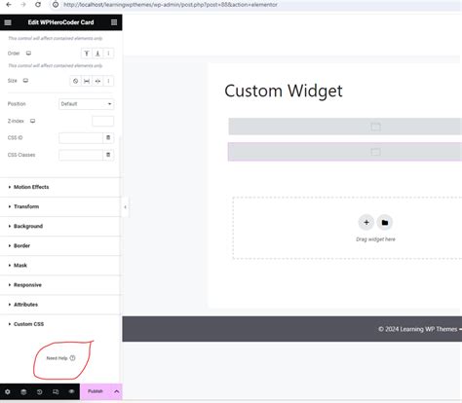The image size is (462, 403).
Task: Expand the Transform section
Action: [x=60, y=206]
